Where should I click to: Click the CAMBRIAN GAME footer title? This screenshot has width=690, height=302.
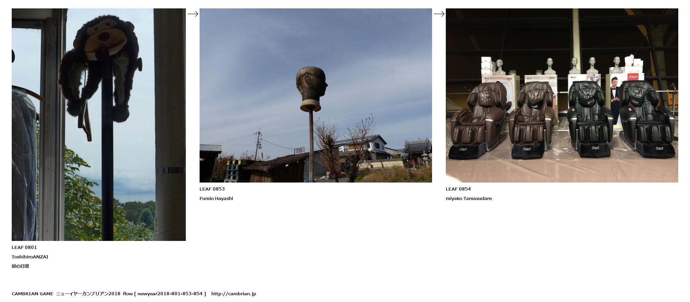click(x=32, y=294)
